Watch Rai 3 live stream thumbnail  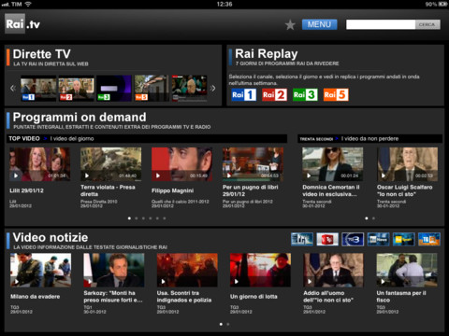pyautogui.click(x=114, y=88)
